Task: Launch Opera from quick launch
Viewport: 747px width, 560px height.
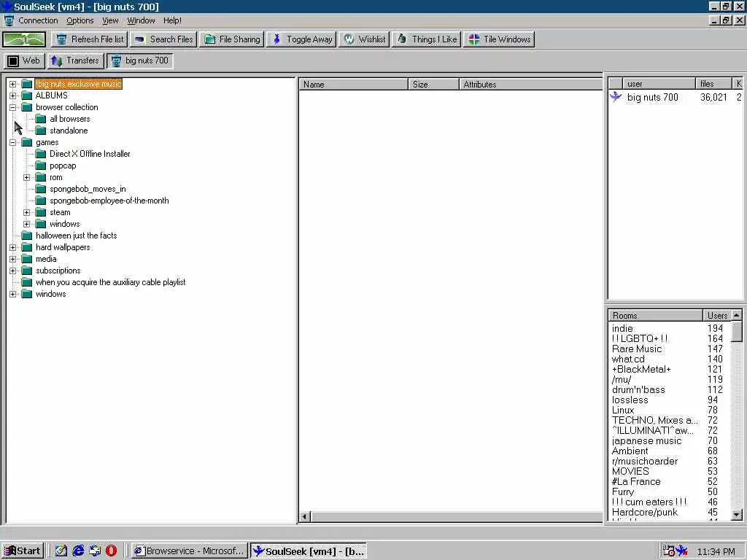Action: point(111,551)
